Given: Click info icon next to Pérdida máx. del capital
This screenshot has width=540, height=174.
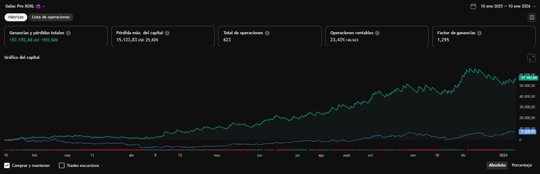Looking at the screenshot, I should (x=167, y=33).
